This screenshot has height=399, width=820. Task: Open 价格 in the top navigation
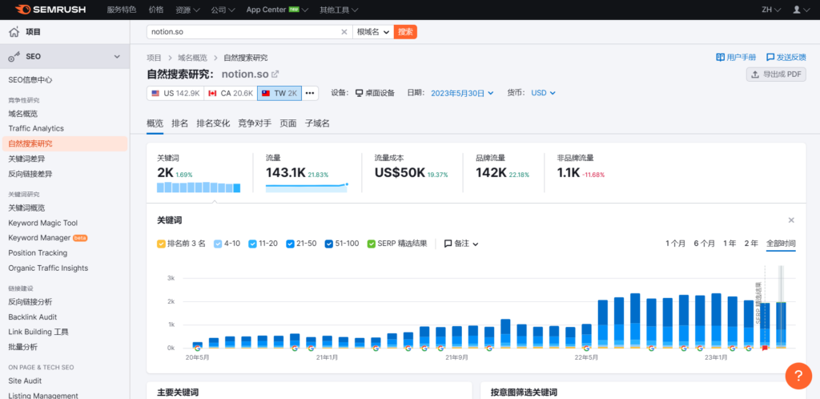pos(156,10)
